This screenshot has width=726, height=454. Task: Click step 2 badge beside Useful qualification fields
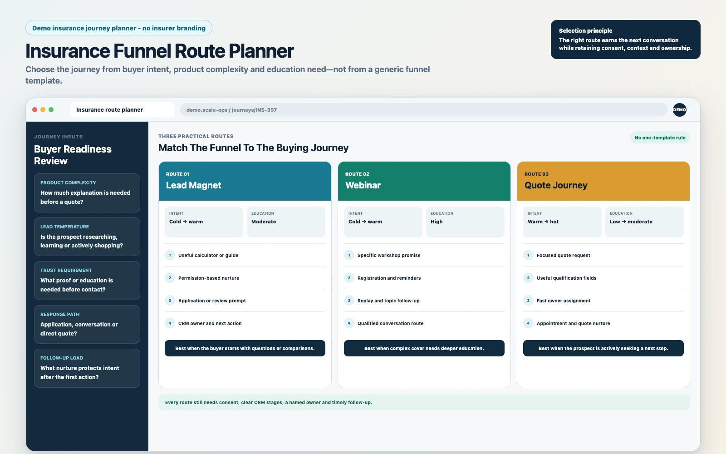pos(528,278)
